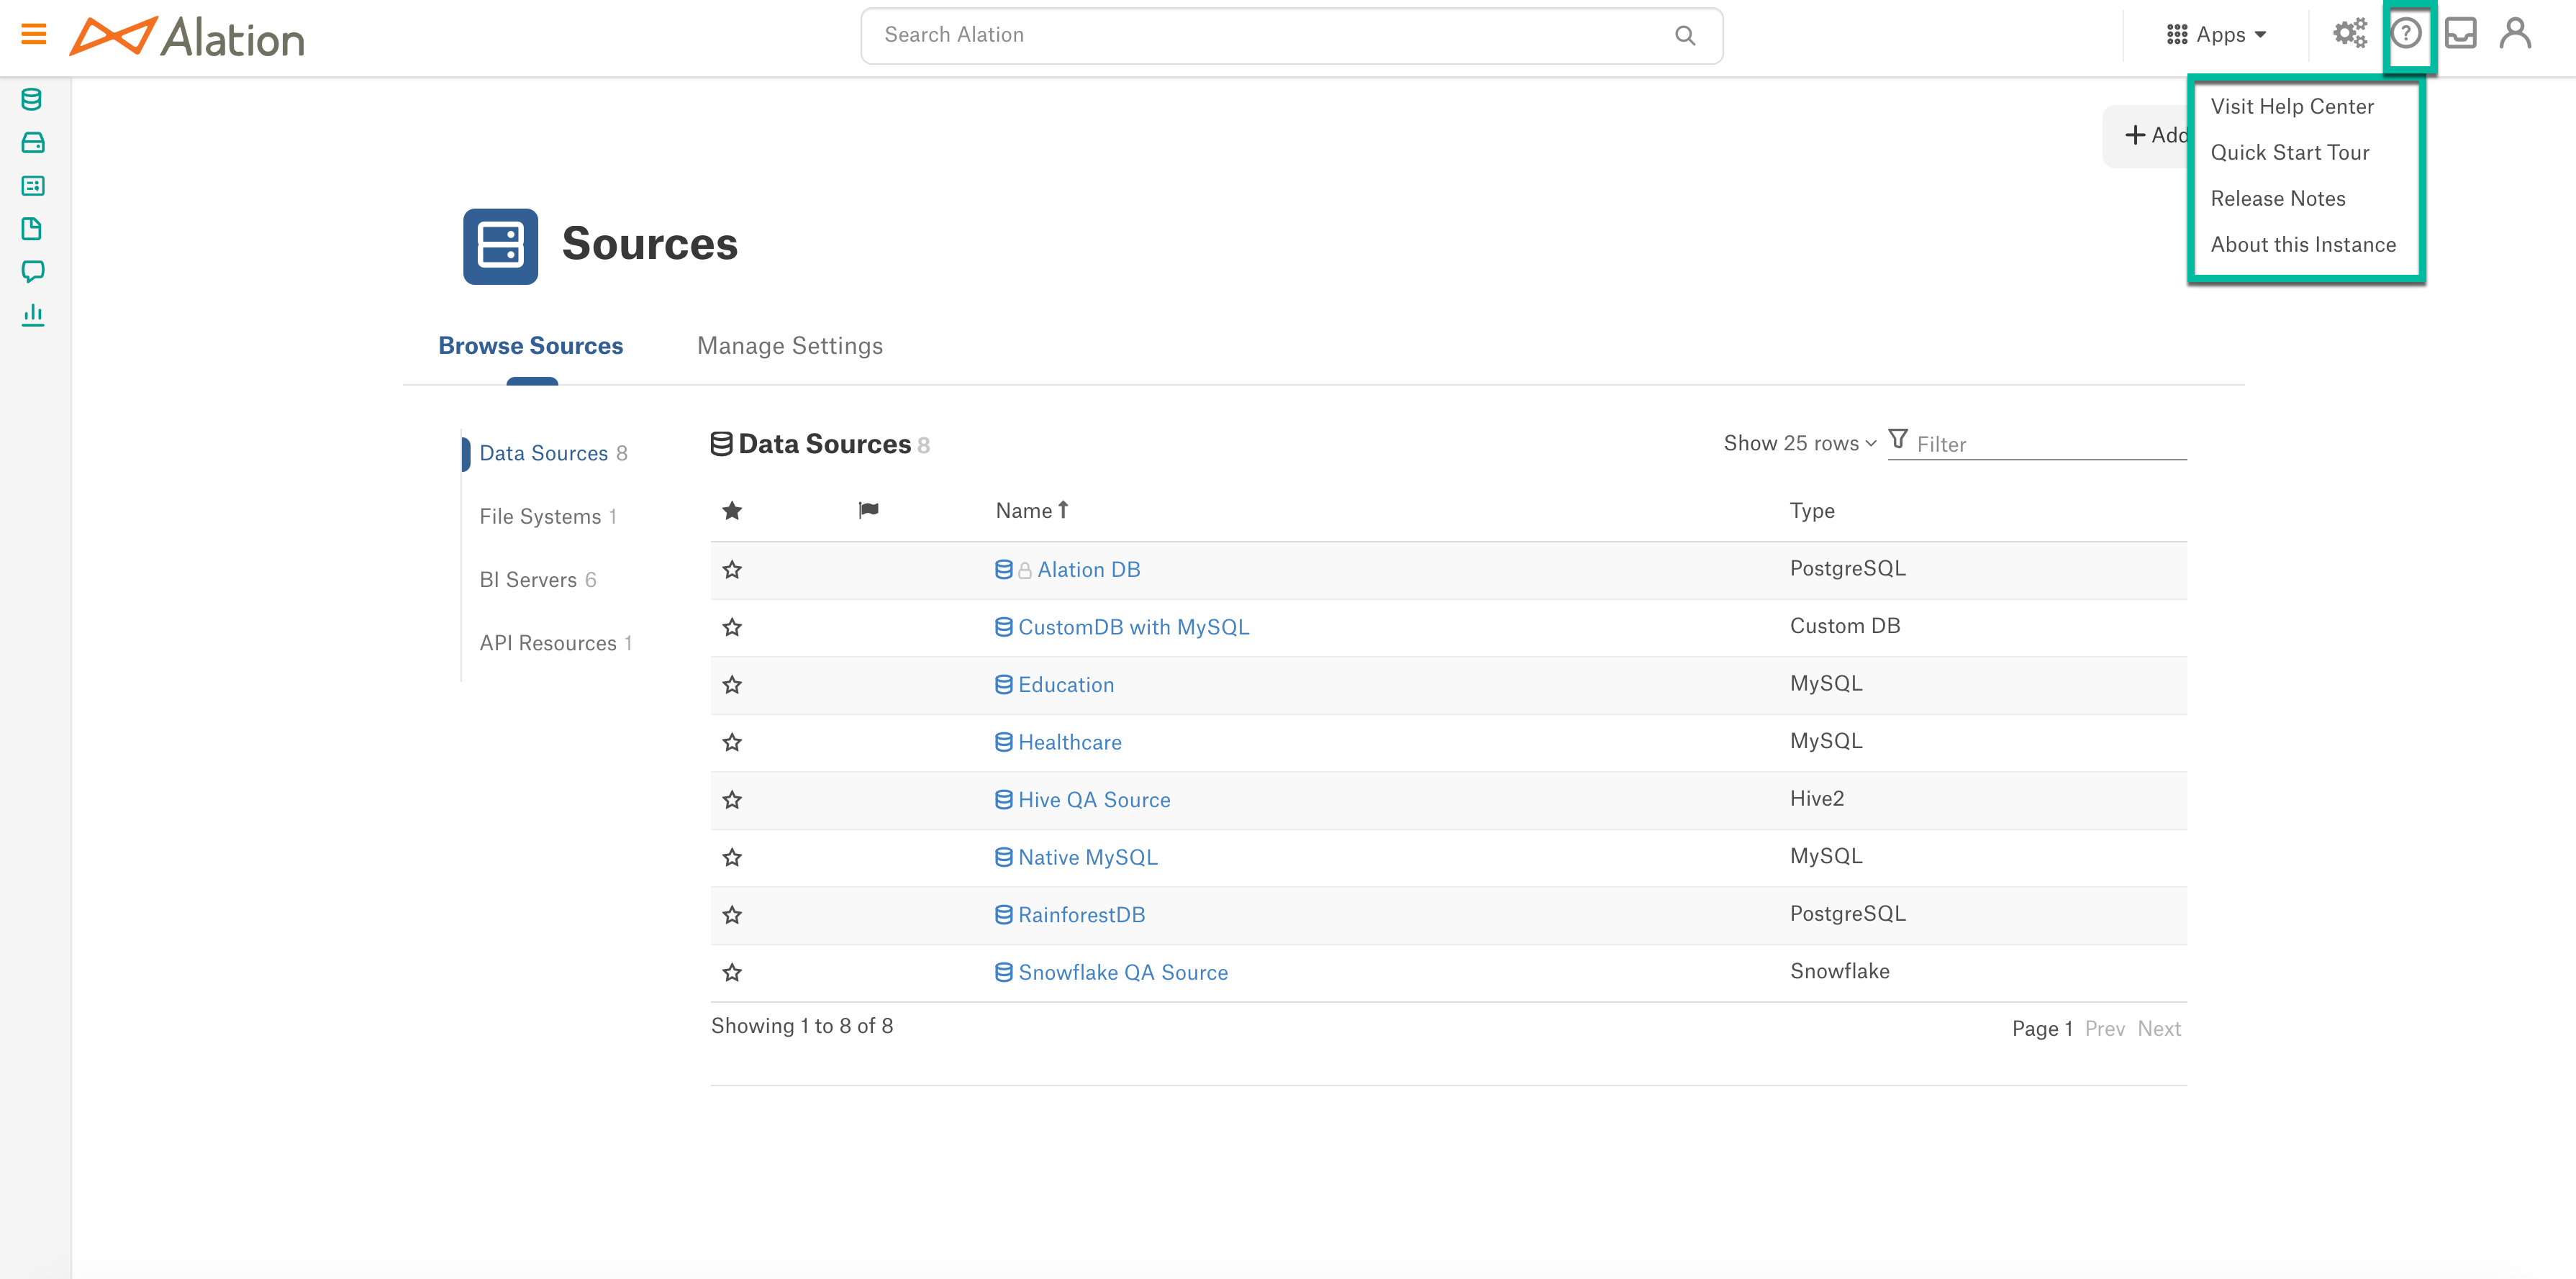
Task: Star the CustomDB with MySQL source
Action: click(732, 627)
